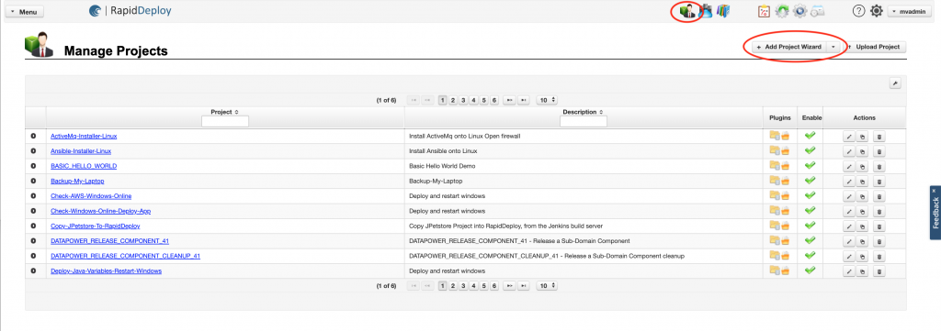Go to page 3 in the top paginator

tap(463, 101)
